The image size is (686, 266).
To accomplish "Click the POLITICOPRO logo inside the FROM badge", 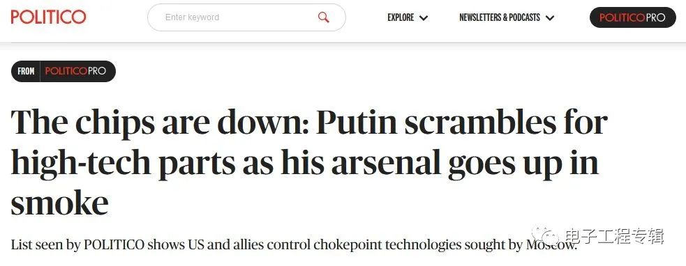I will click(x=75, y=71).
